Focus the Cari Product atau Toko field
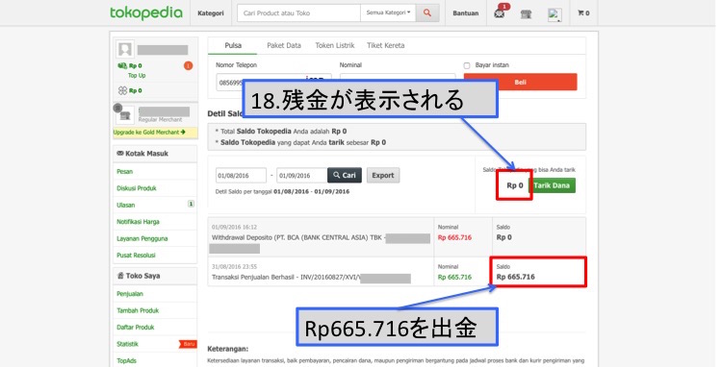722x367 pixels. point(298,12)
